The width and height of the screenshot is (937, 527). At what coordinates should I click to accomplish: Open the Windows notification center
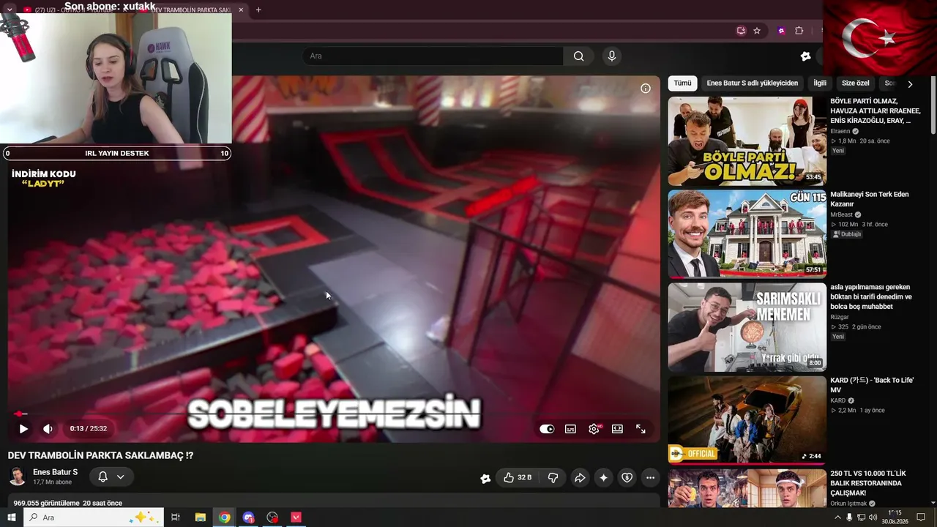pos(921,517)
